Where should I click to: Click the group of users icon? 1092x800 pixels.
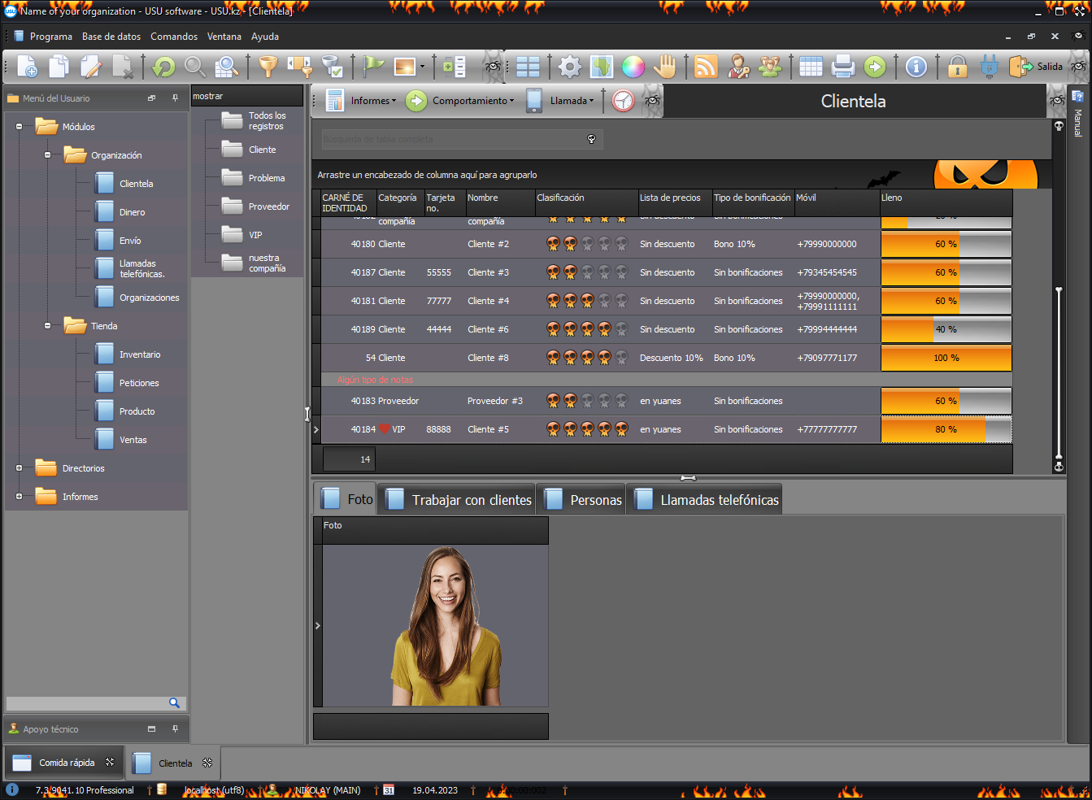click(770, 67)
